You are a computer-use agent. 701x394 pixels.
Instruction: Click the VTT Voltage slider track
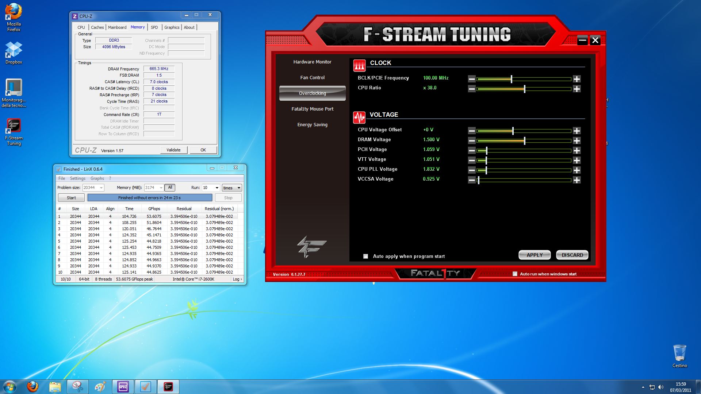(529, 161)
